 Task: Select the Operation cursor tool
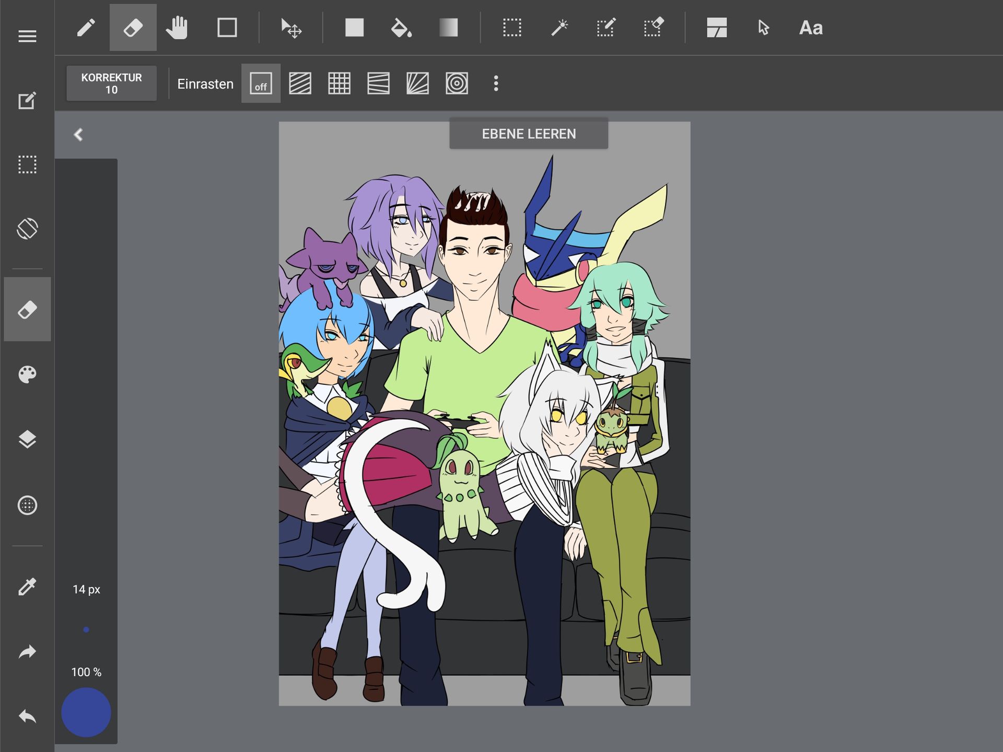(x=763, y=28)
